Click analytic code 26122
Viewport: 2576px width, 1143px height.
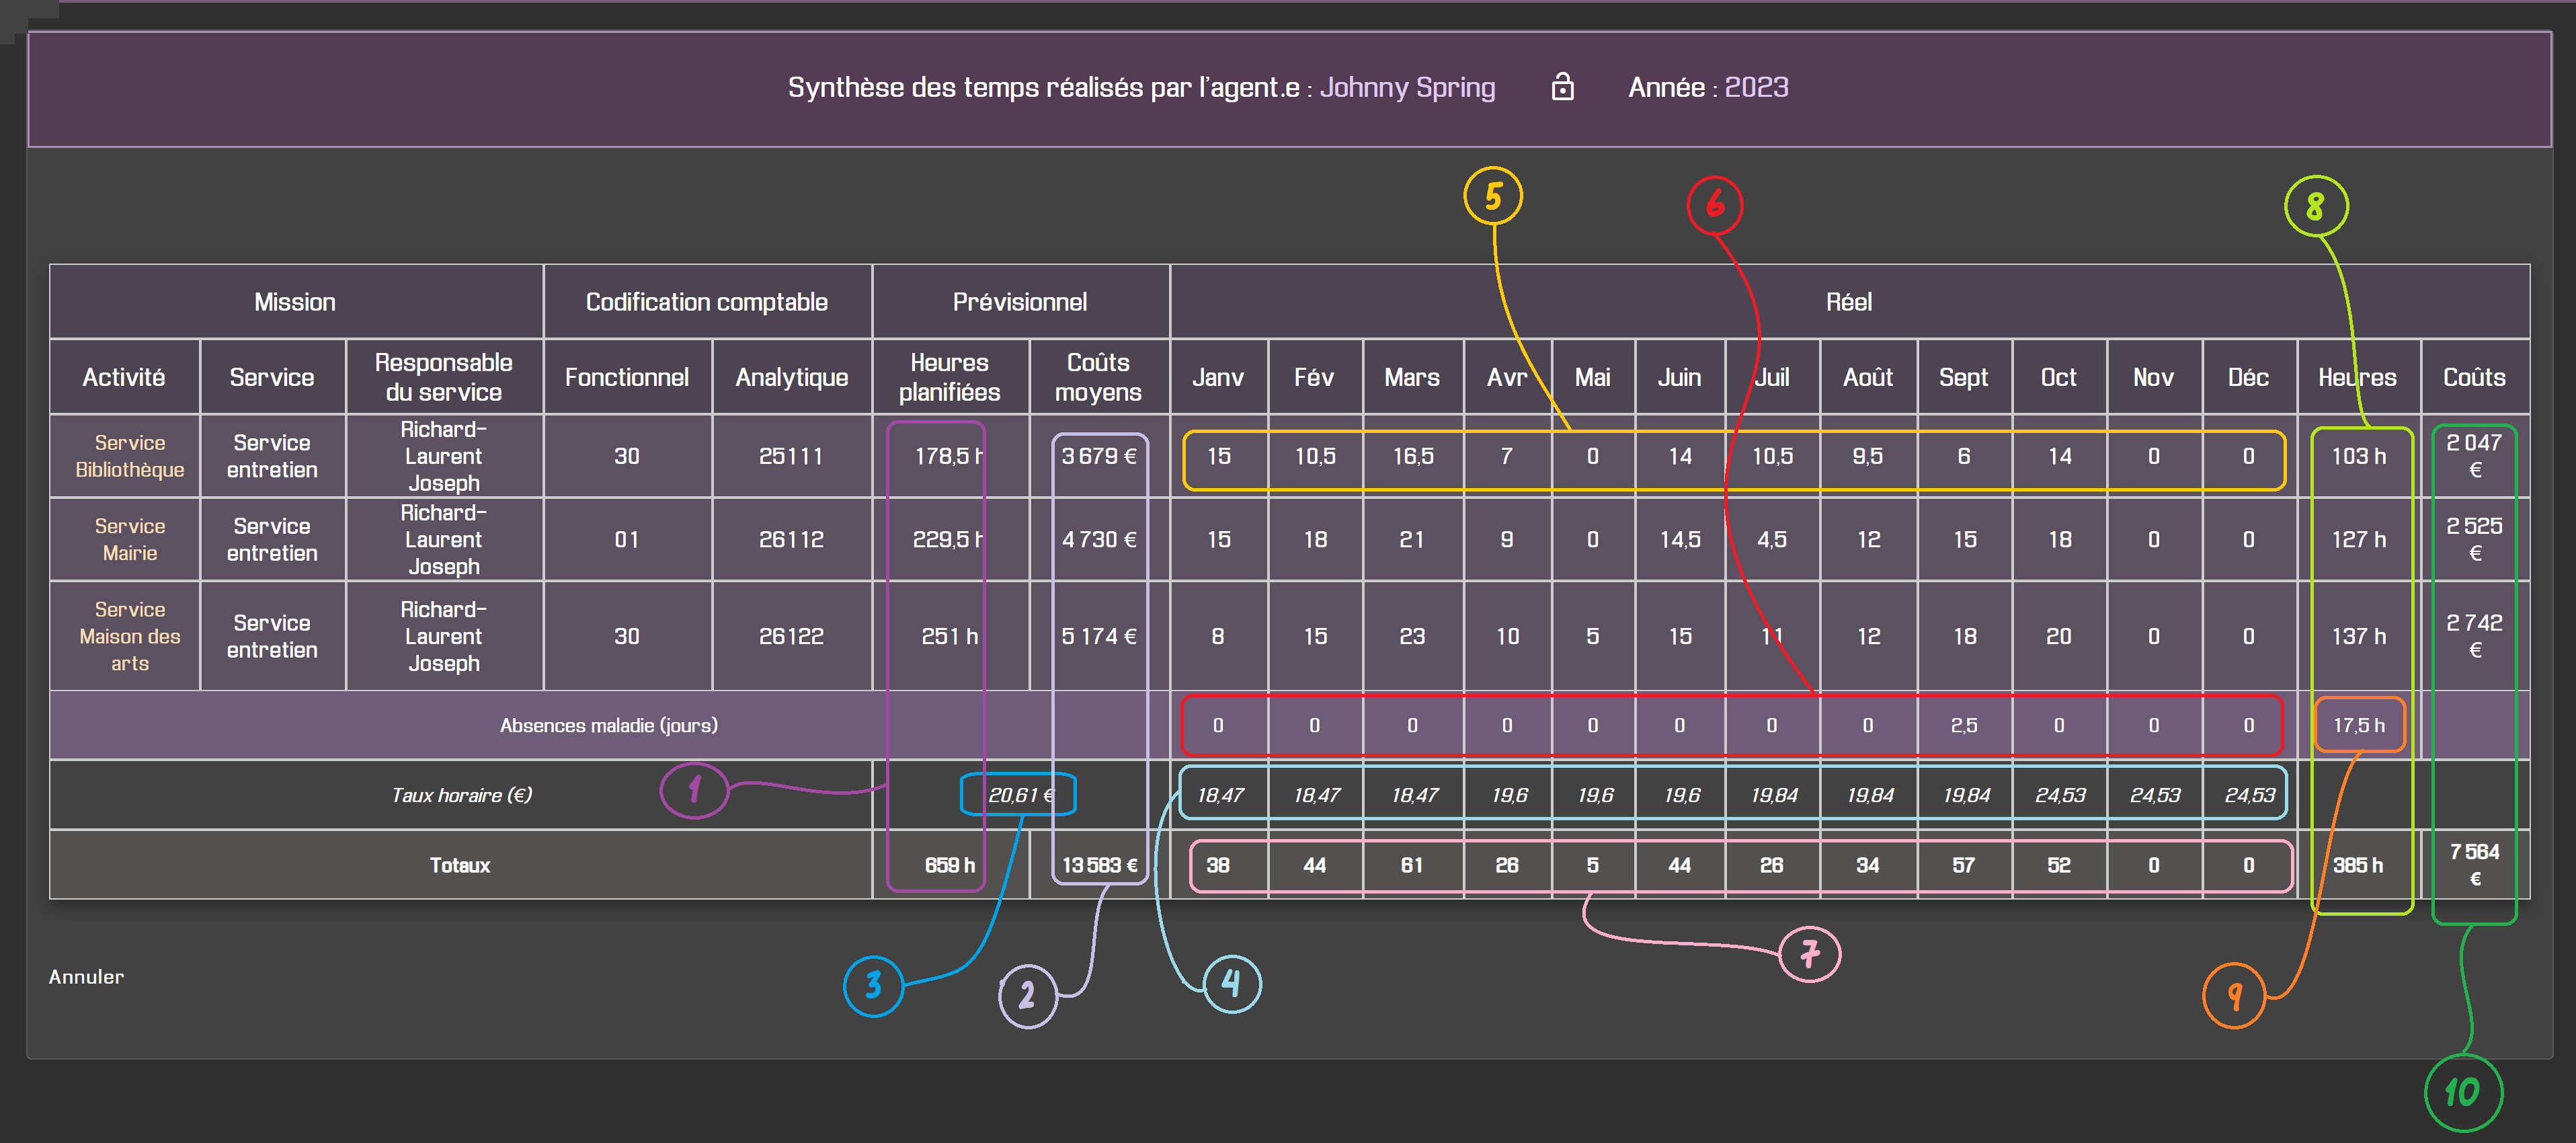pos(791,636)
